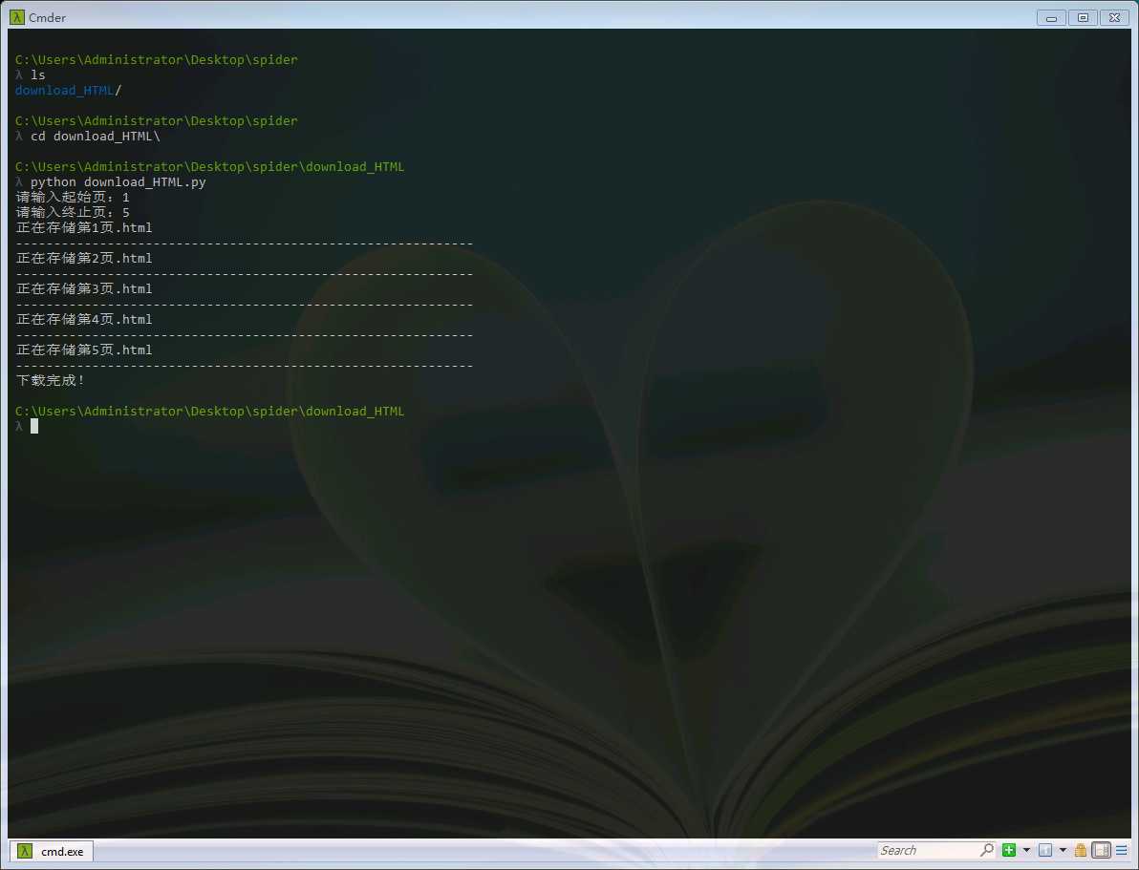Click the '请输入终止页: 5' line
This screenshot has height=870, width=1139.
(x=73, y=212)
